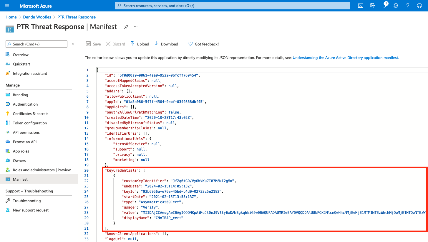Viewport: 428px width, 242px height.
Task: Click the Authentication icon
Action: (x=8, y=104)
